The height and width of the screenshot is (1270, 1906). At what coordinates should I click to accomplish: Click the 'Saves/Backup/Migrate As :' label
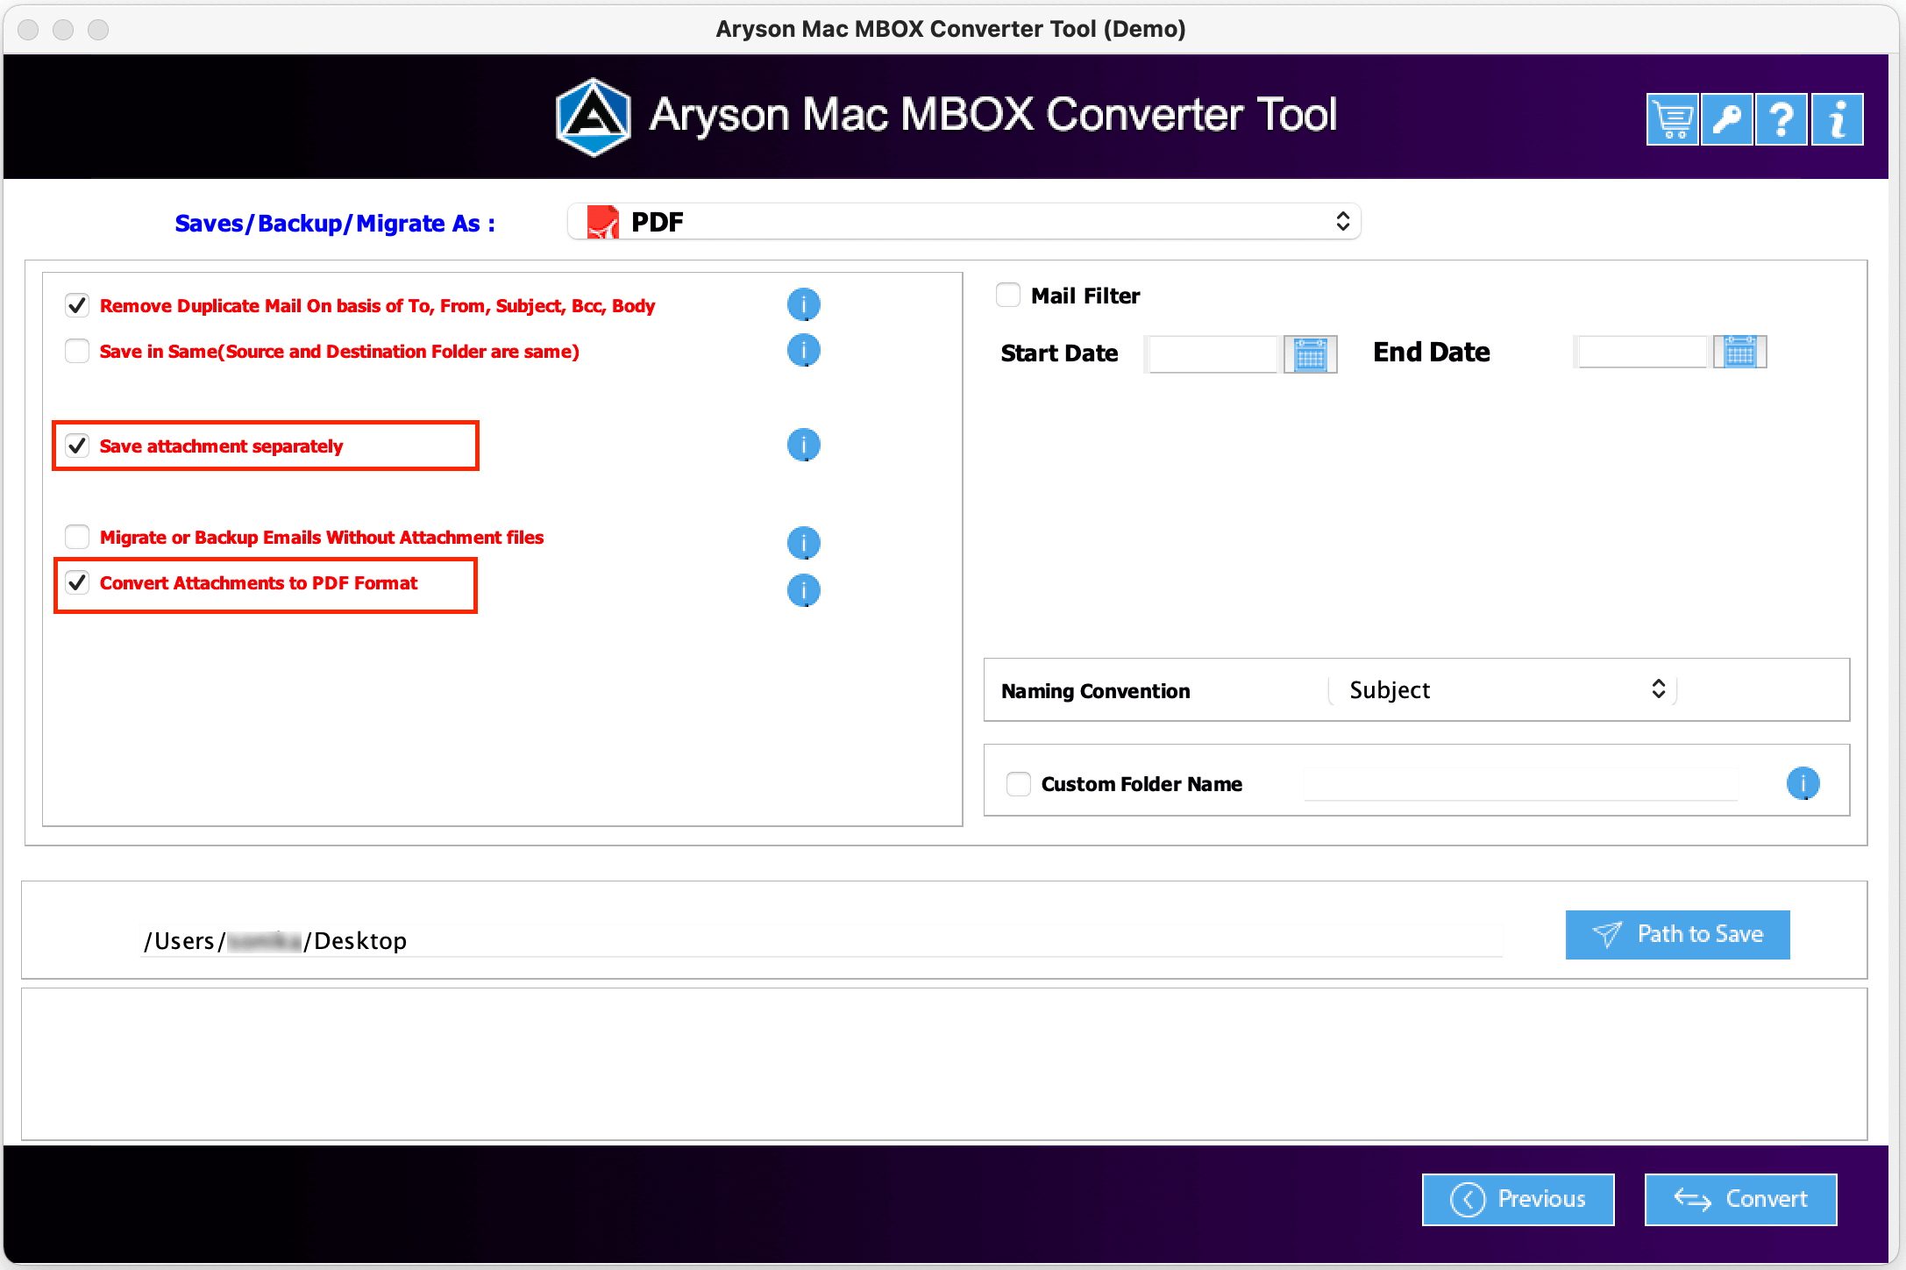[x=335, y=224]
